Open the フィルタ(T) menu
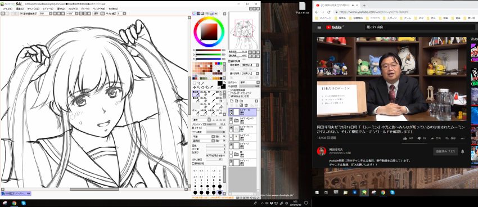The image size is (478, 207). (x=73, y=9)
